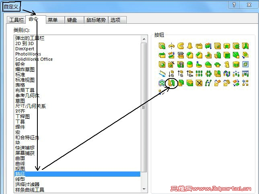
Task: Select the 钣金 category
Action: (x=20, y=64)
